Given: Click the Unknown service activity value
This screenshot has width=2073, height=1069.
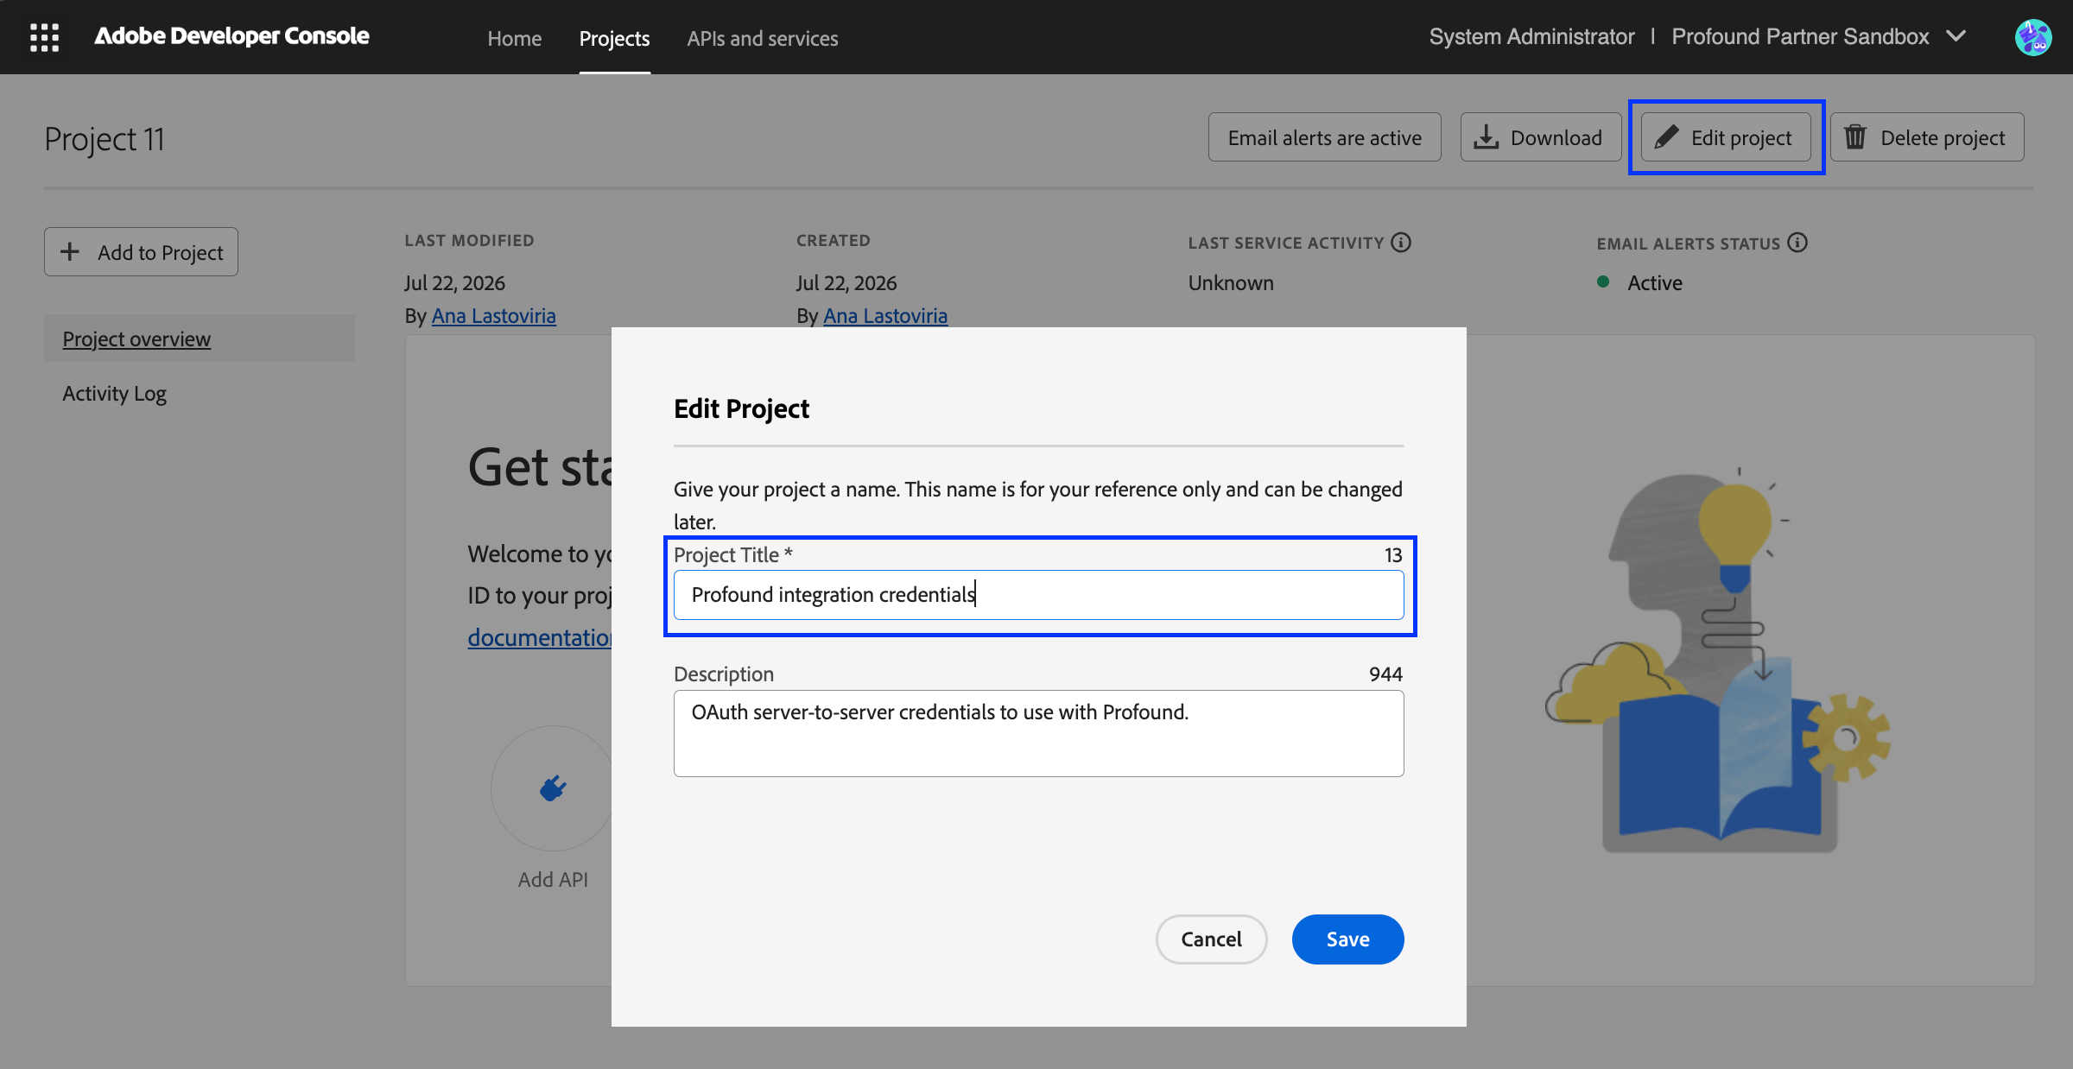Looking at the screenshot, I should (x=1231, y=282).
